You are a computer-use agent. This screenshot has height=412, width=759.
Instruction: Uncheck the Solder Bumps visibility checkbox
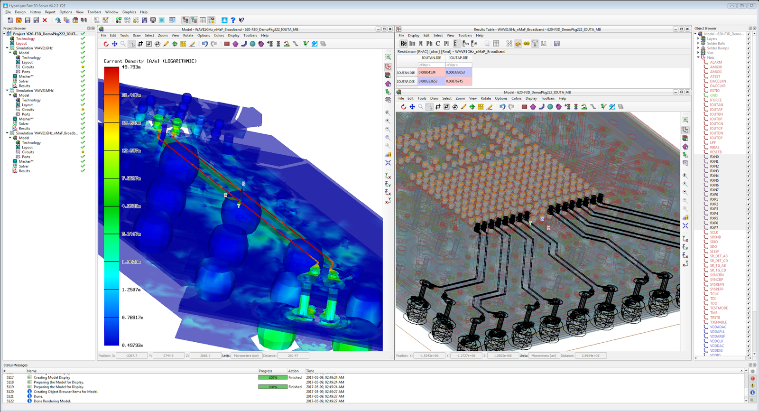(749, 48)
